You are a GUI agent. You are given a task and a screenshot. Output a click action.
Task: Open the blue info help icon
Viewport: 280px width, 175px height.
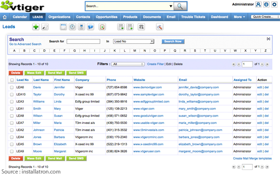pyautogui.click(x=266, y=4)
